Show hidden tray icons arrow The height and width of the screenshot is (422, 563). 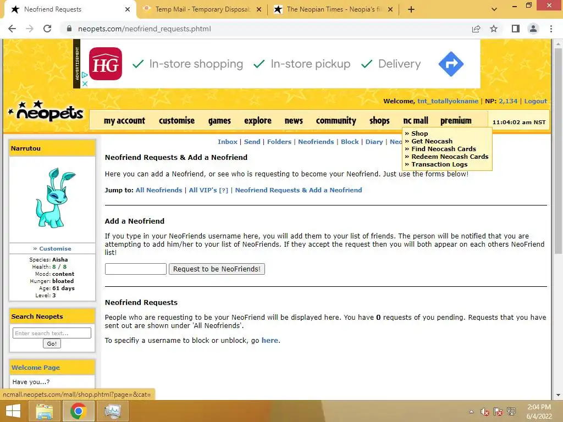coord(471,412)
